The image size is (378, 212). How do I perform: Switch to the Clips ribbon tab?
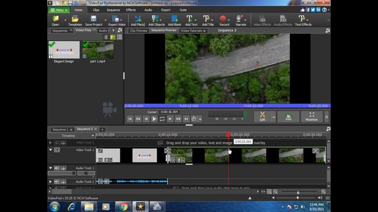[x=96, y=10]
